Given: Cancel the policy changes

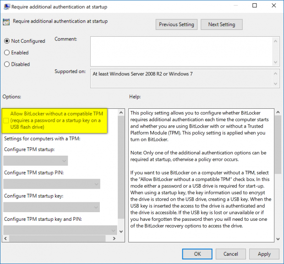Looking at the screenshot, I should [x=231, y=254].
